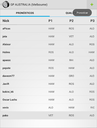
Task: Select the JaviR row
Action: pyautogui.click(x=48, y=84)
